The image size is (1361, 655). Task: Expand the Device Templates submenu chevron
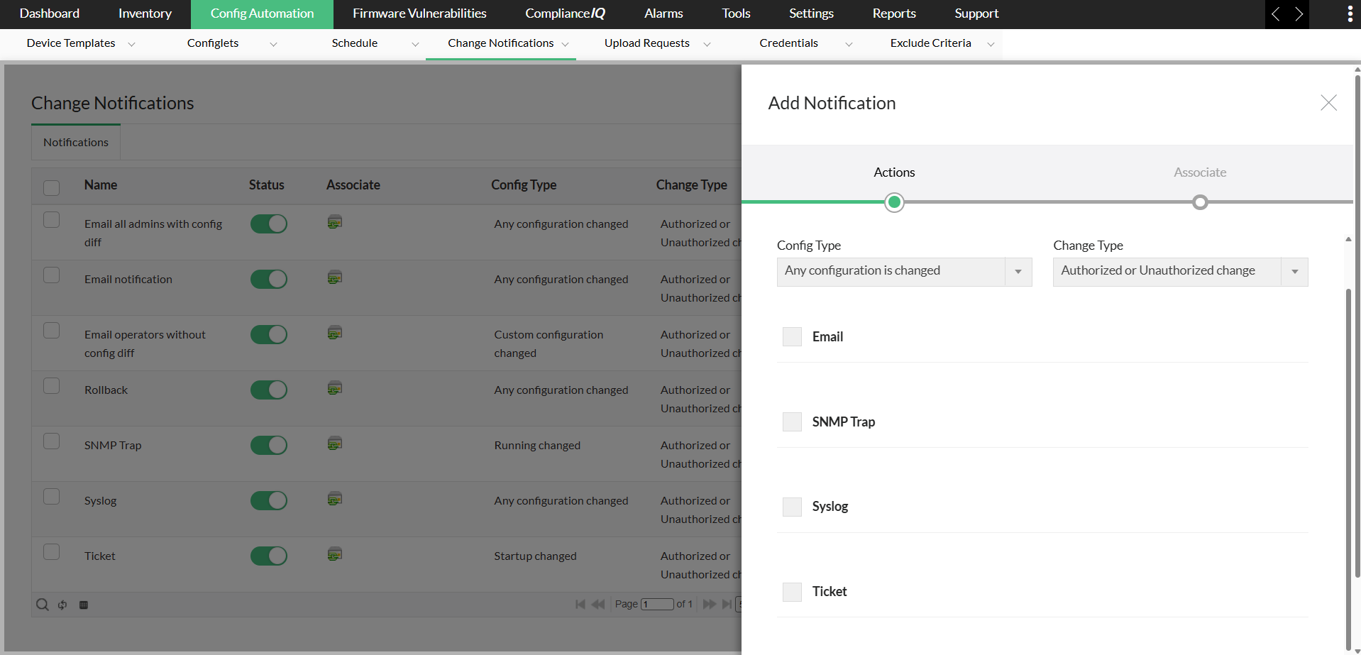coord(131,44)
